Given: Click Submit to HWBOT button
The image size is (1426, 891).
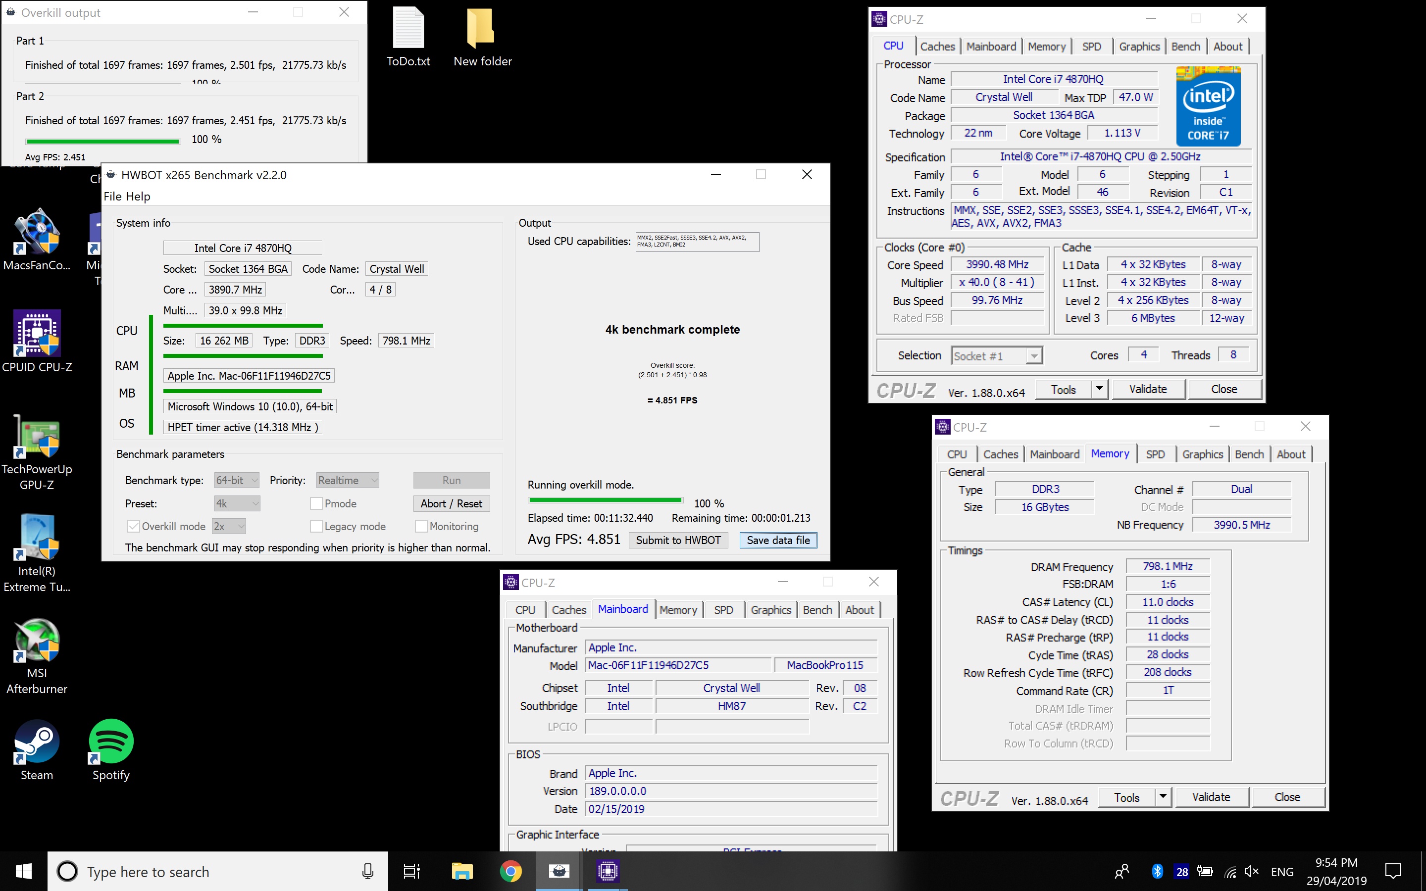Looking at the screenshot, I should click(678, 540).
